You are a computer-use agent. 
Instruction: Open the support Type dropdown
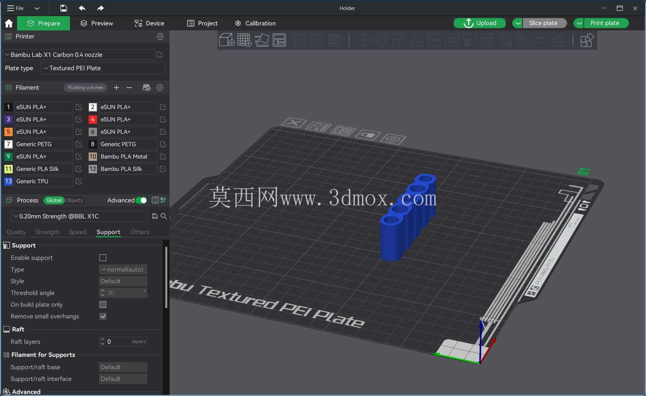point(123,270)
